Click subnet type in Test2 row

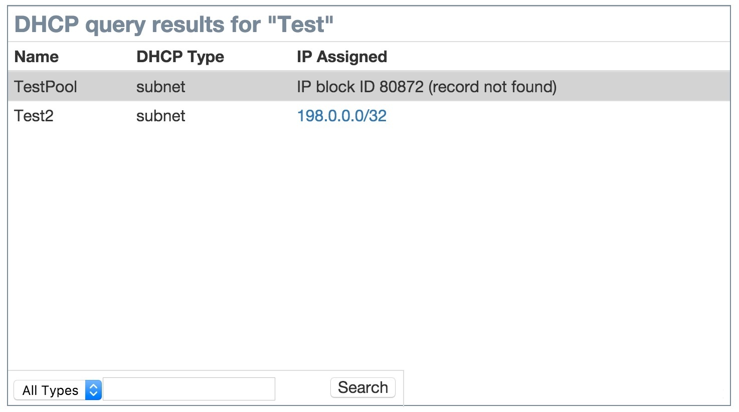(x=160, y=116)
